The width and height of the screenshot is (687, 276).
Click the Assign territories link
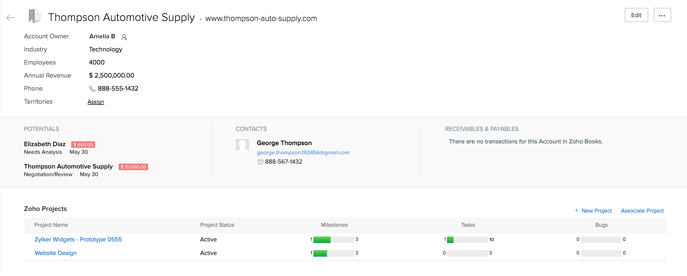[x=96, y=102]
